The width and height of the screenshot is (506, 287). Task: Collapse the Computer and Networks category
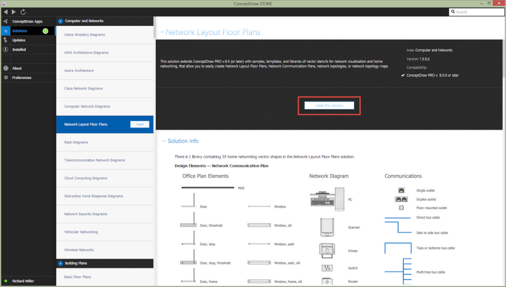(x=60, y=21)
